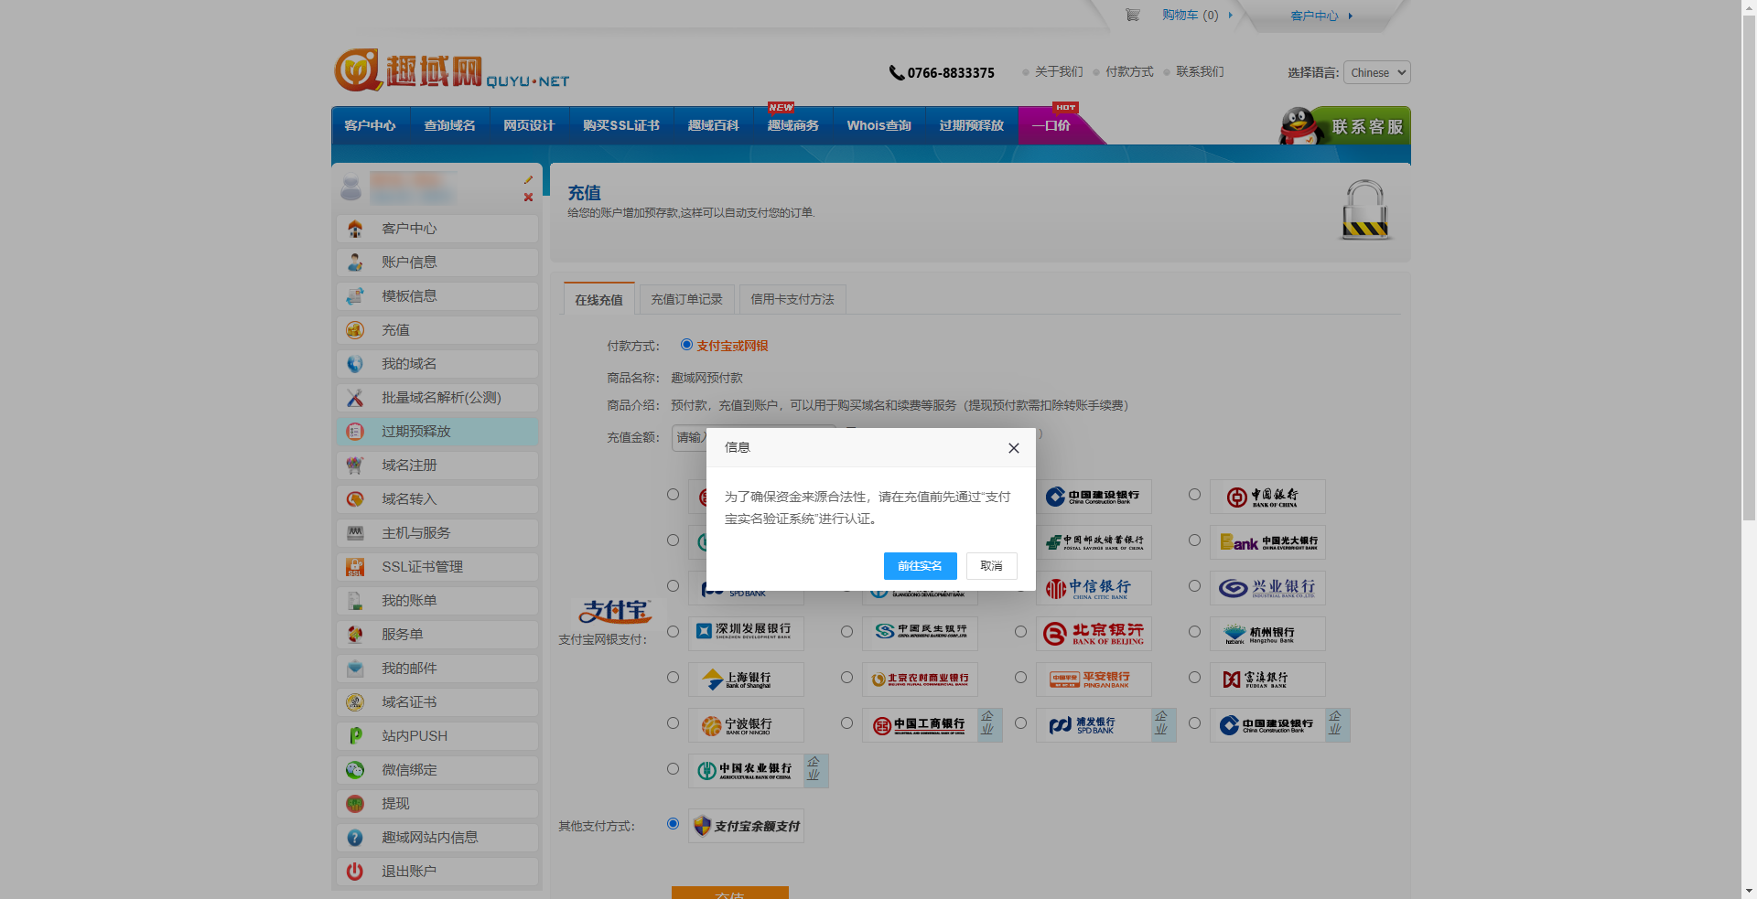Click the Bank of Beijing logo

point(1094,634)
